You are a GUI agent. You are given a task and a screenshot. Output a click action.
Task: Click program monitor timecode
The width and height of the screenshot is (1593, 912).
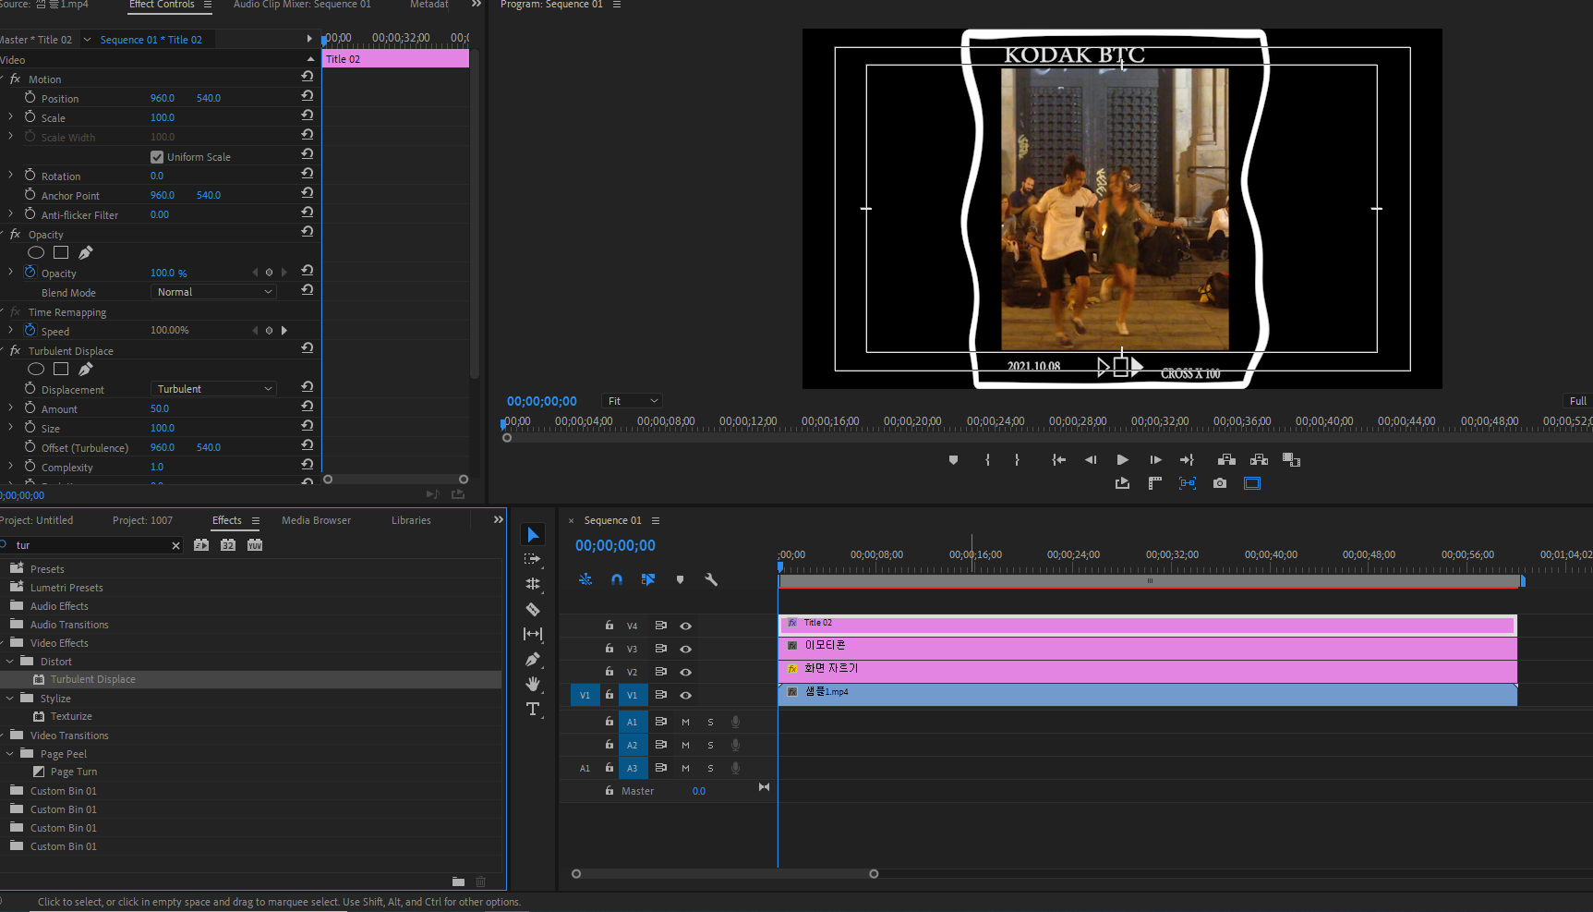click(x=541, y=401)
